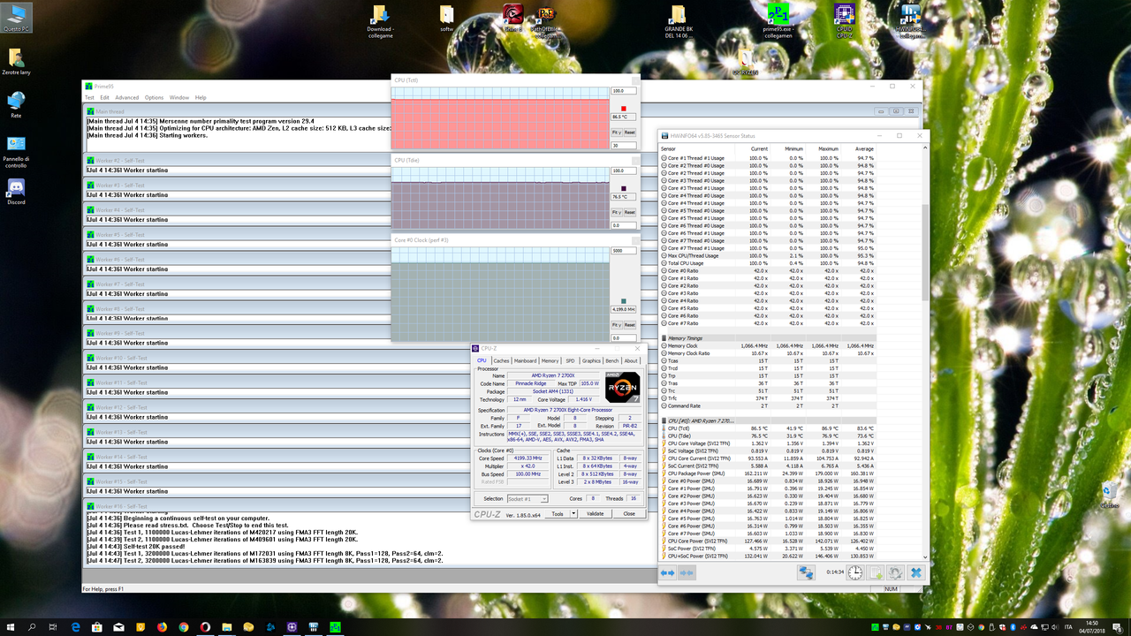This screenshot has height=636, width=1131.
Task: Open Pannello di controllo desktop icon
Action: (x=16, y=151)
